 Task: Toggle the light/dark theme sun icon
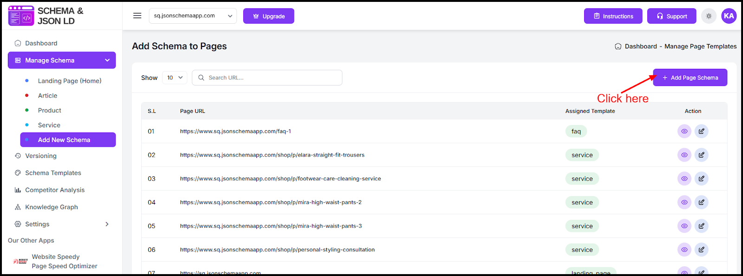tap(709, 16)
